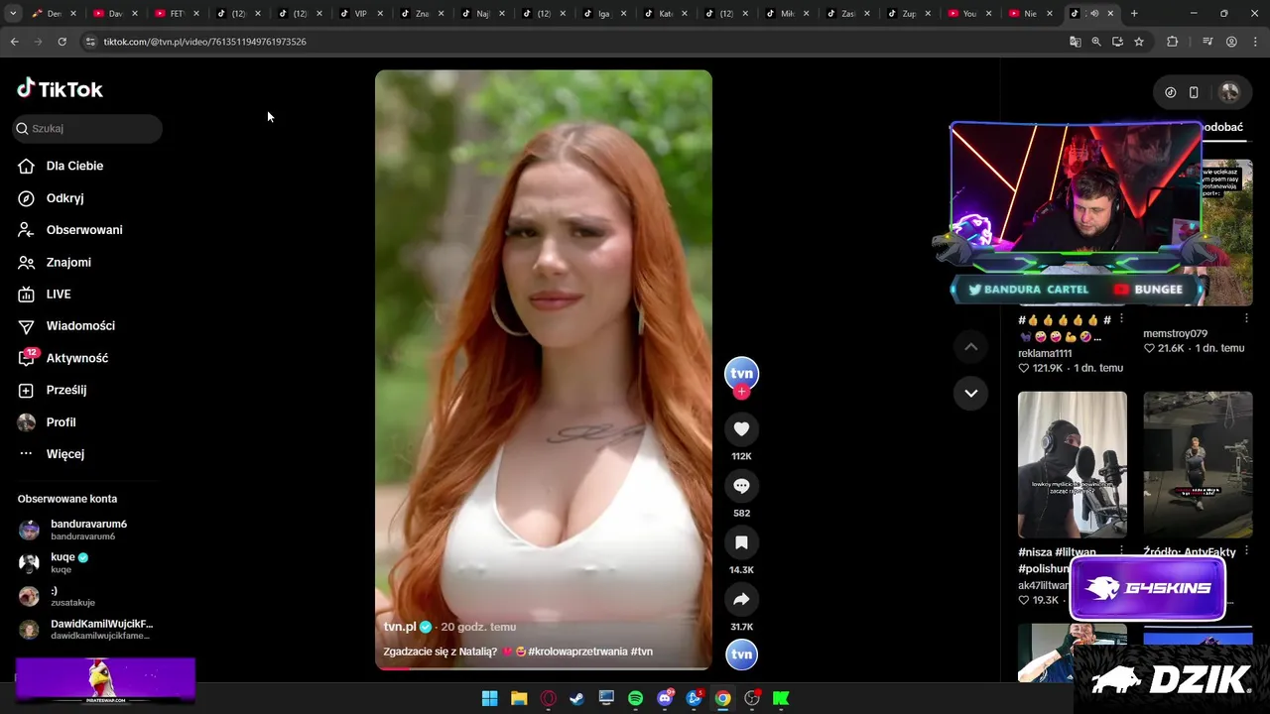
Task: Click the memstroy079 username
Action: point(1175,333)
